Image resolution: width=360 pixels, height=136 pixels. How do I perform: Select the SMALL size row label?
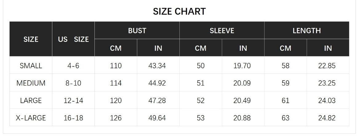[x=31, y=66]
